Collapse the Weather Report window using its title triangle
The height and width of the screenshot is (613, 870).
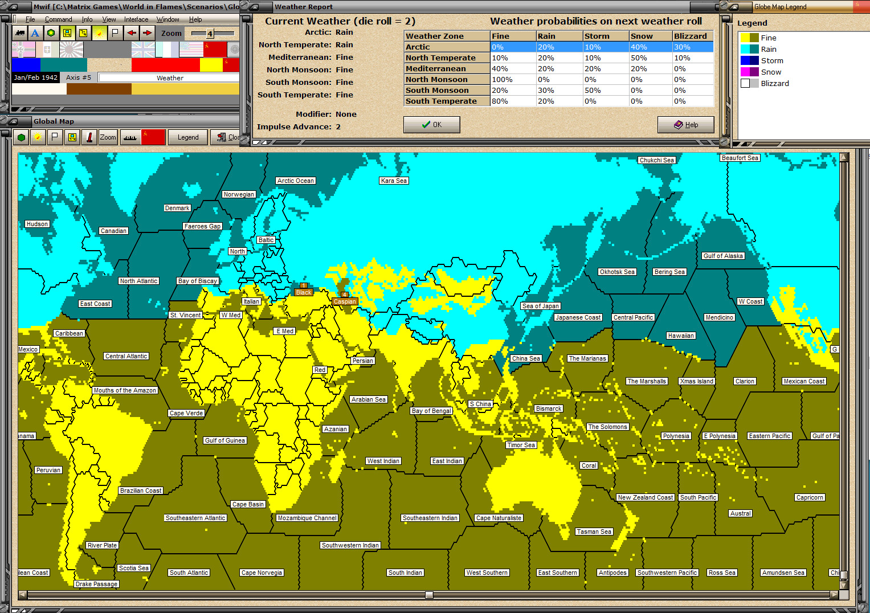(254, 7)
